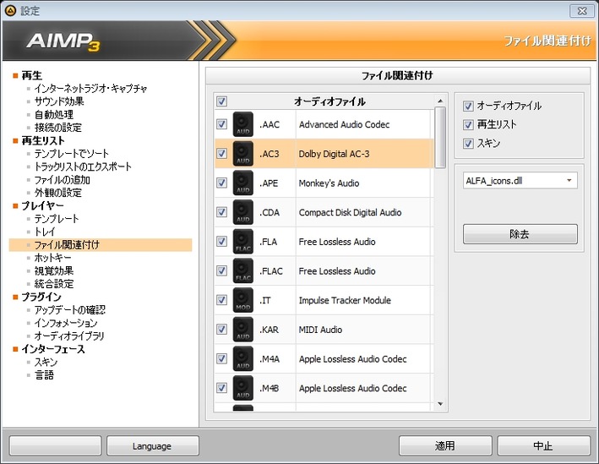Click the blank button beside Language
Screen dimensions: 599x464
point(56,445)
